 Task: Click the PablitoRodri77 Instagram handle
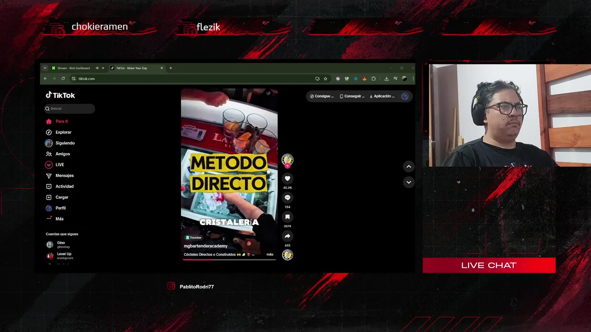pos(196,287)
